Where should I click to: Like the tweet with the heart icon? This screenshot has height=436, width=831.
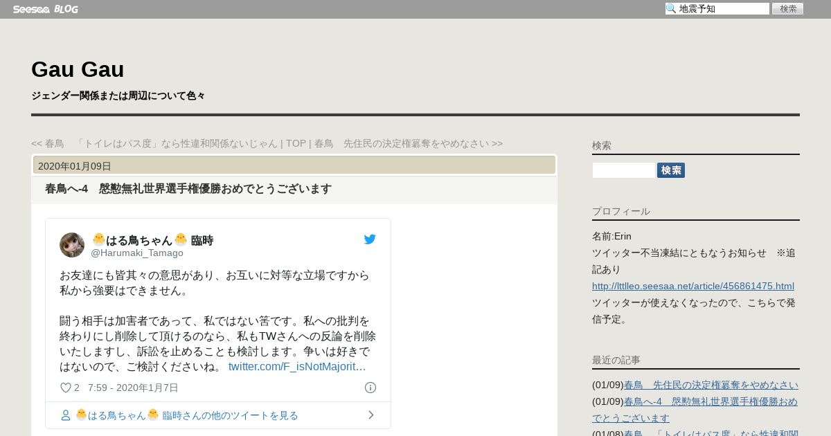tap(66, 388)
